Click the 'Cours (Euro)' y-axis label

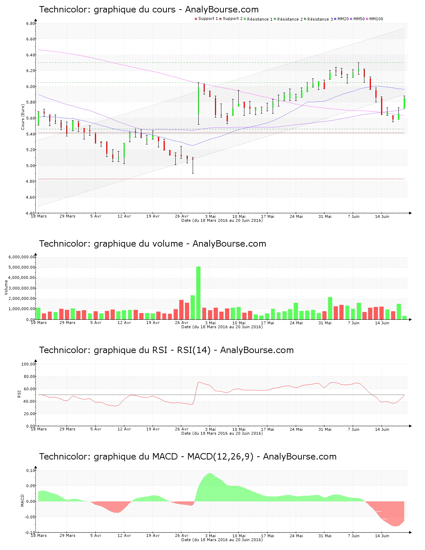point(23,117)
